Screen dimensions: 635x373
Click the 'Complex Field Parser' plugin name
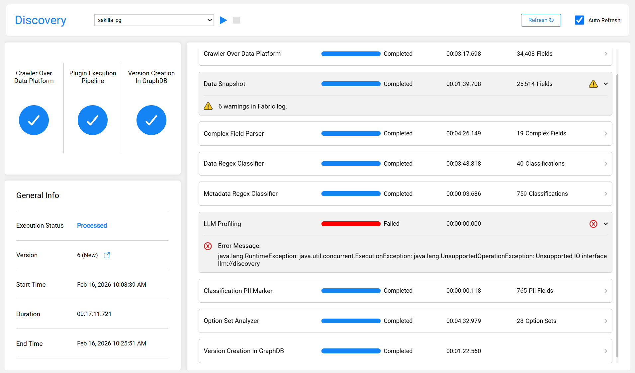click(x=233, y=134)
